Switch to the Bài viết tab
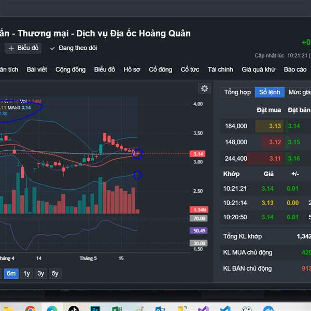The width and height of the screenshot is (311, 311). tap(37, 69)
